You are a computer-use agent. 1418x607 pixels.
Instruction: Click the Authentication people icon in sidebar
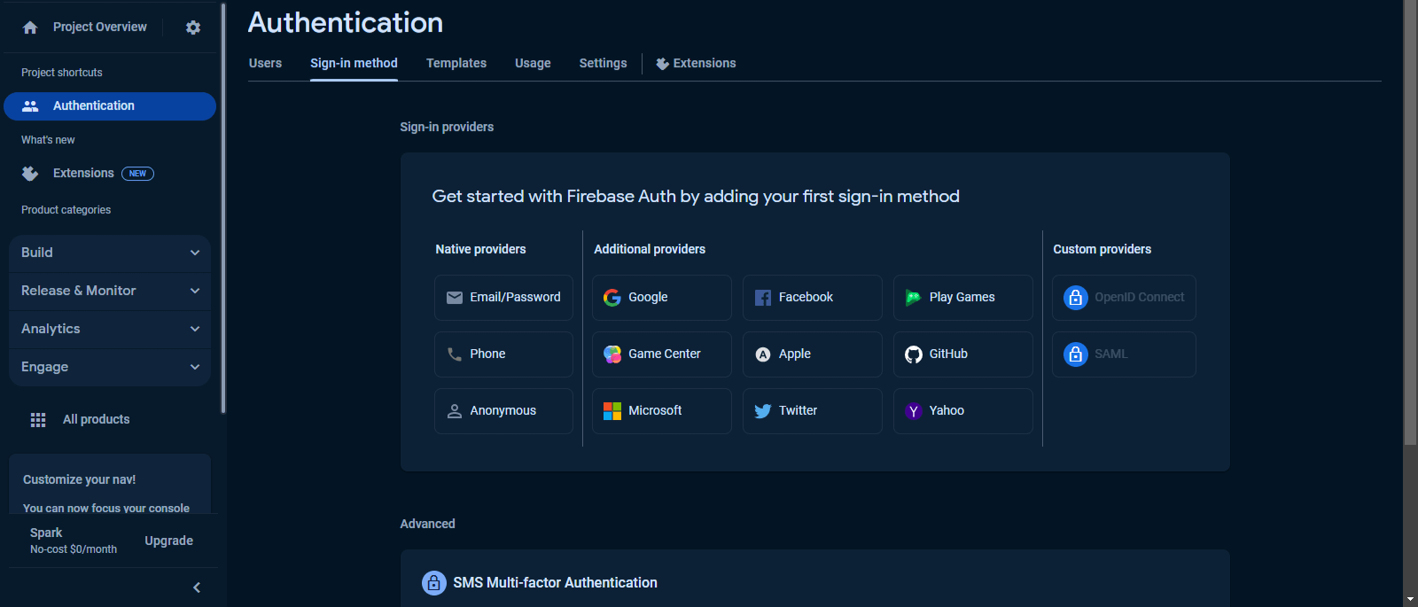pos(30,105)
